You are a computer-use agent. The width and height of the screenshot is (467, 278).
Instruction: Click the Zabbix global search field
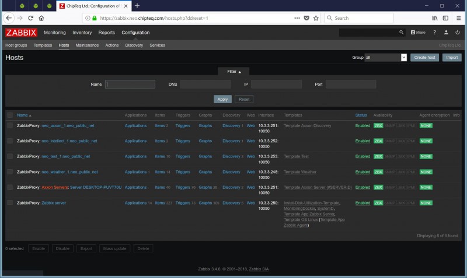(x=368, y=33)
